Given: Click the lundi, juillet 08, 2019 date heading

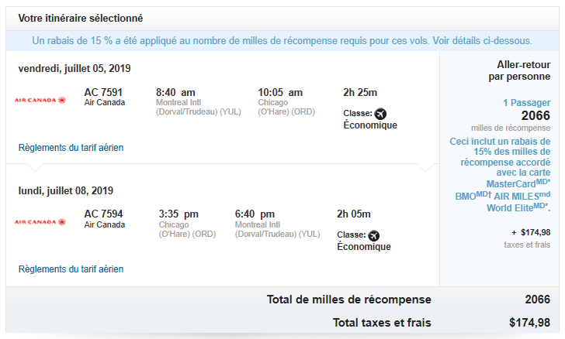Looking at the screenshot, I should tap(66, 190).
